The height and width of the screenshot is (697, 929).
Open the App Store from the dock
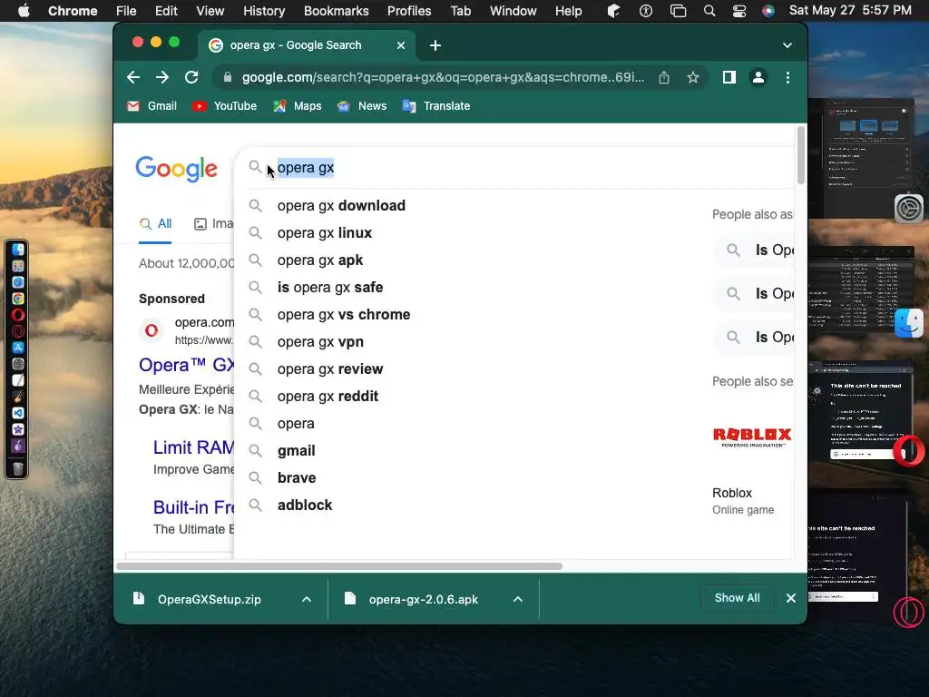[x=18, y=348]
